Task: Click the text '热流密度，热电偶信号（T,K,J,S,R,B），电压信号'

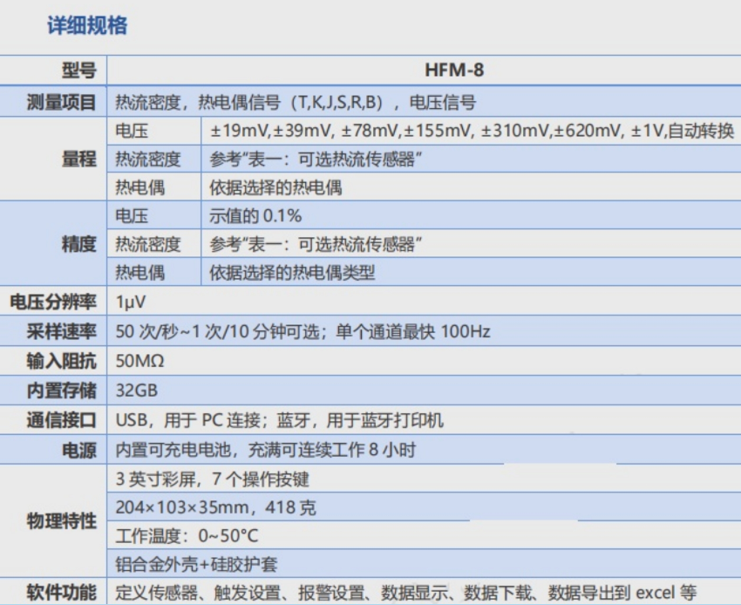Action: point(296,102)
